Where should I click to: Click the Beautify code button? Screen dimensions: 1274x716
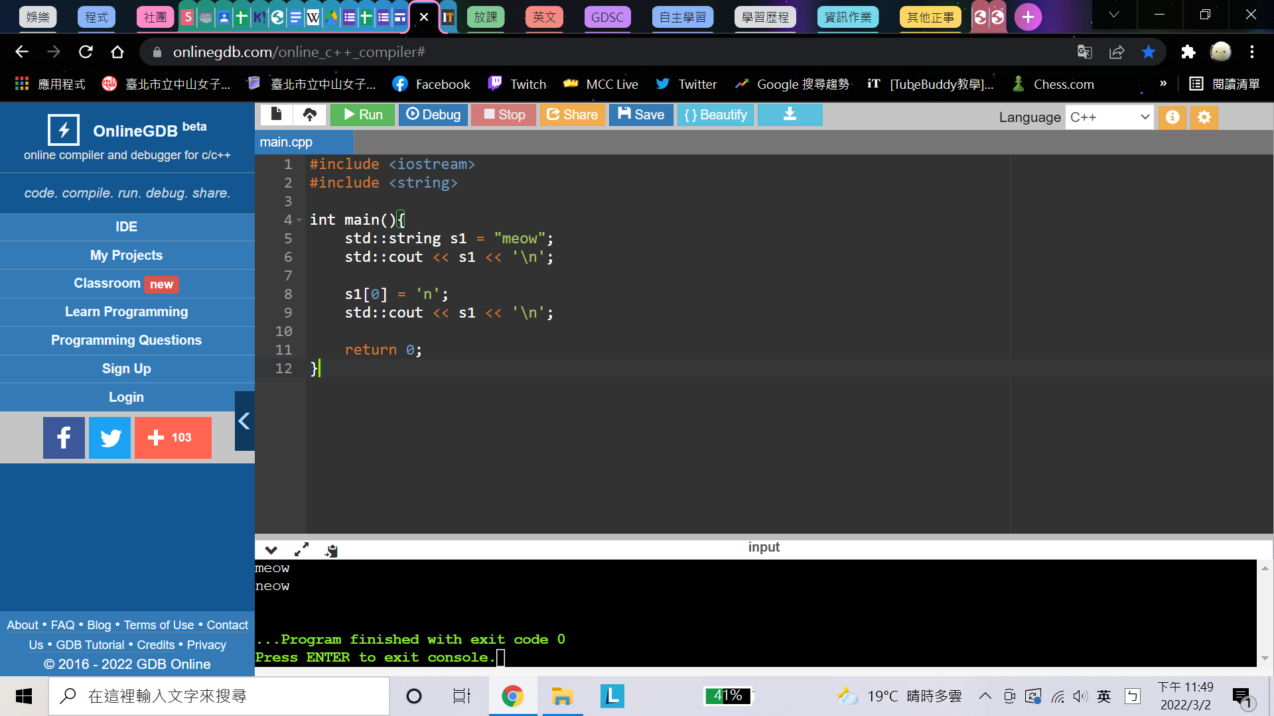[x=715, y=115]
